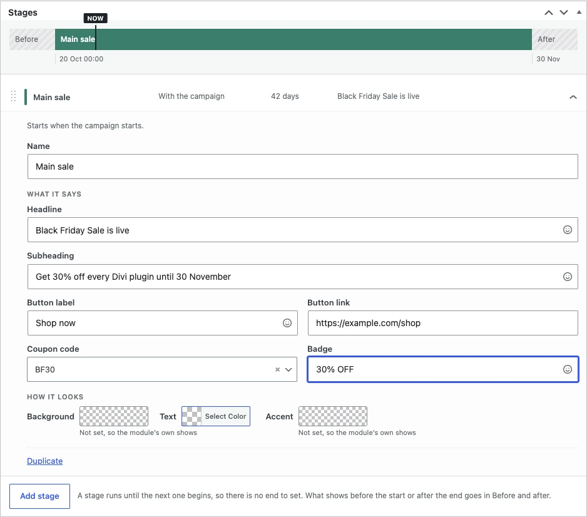Collapse the Main sale stage row
This screenshot has height=517, width=587.
point(573,97)
